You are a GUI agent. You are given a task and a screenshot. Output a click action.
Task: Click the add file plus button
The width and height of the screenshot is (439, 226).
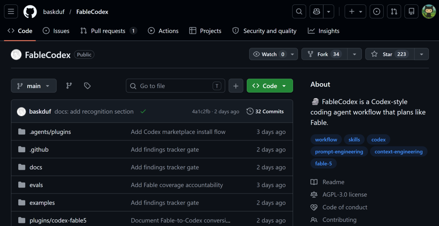coord(236,86)
